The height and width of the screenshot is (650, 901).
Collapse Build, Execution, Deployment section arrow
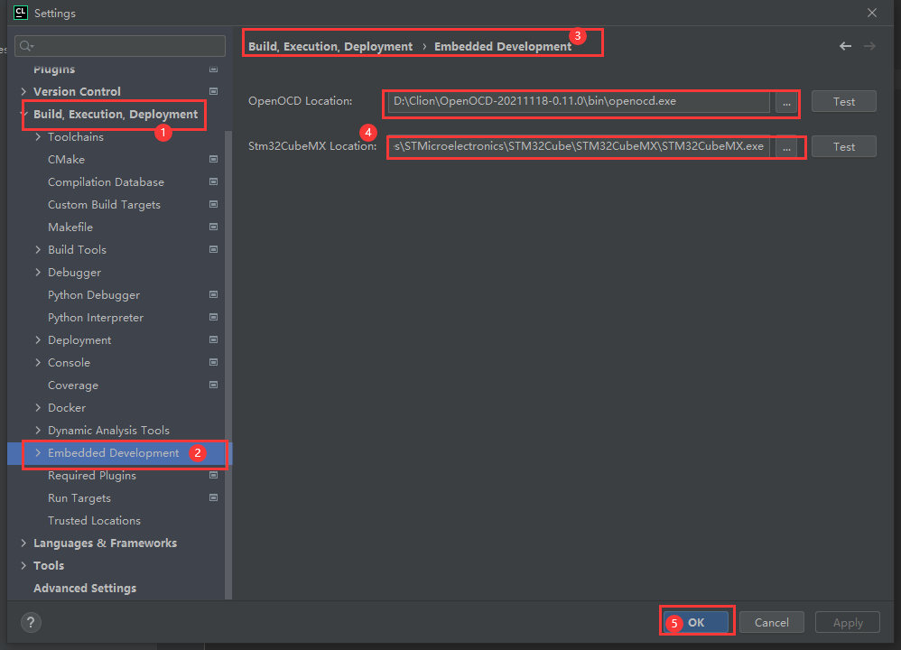[x=23, y=114]
